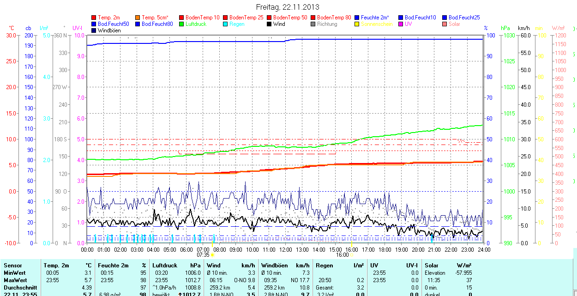Click the BodenTemp 50 legend label
The height and width of the screenshot is (296, 577).
290,18
